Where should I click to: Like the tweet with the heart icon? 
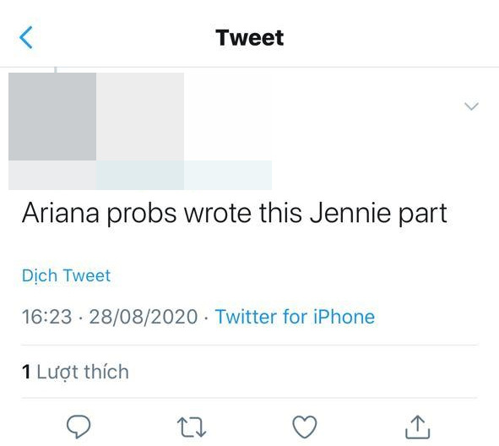pyautogui.click(x=305, y=427)
